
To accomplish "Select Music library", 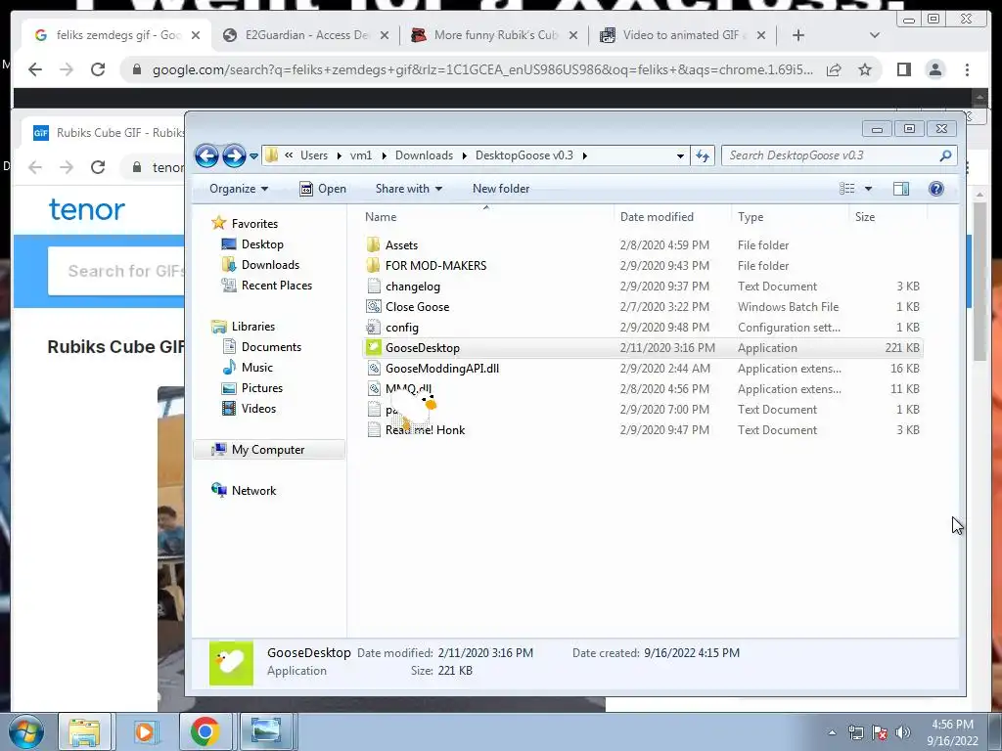I will [x=257, y=368].
